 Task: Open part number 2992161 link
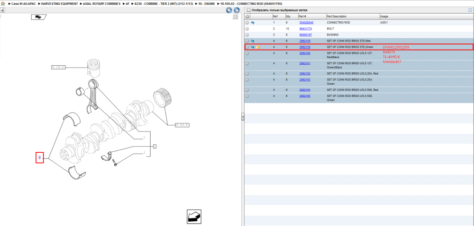coord(305,63)
